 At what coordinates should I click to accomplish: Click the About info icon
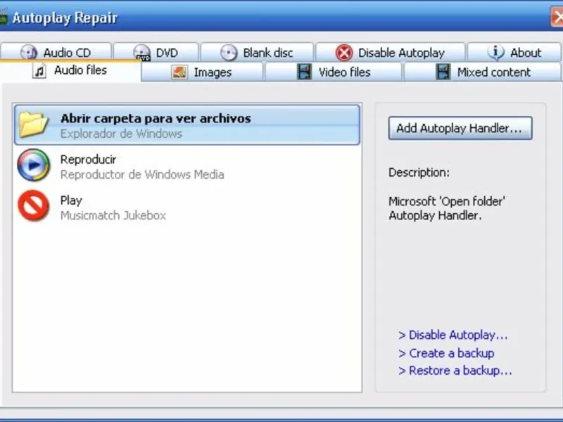pos(496,52)
